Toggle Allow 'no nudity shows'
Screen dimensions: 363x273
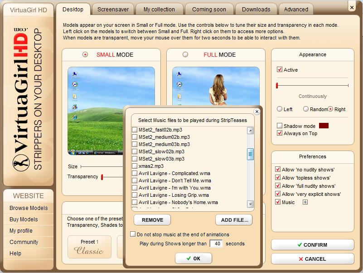[x=277, y=169]
